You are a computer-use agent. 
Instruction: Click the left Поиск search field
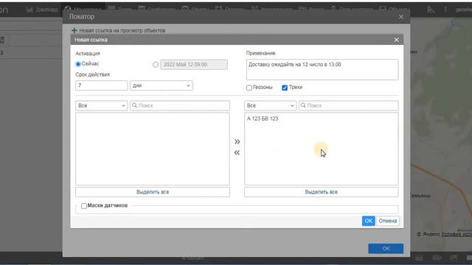180,105
